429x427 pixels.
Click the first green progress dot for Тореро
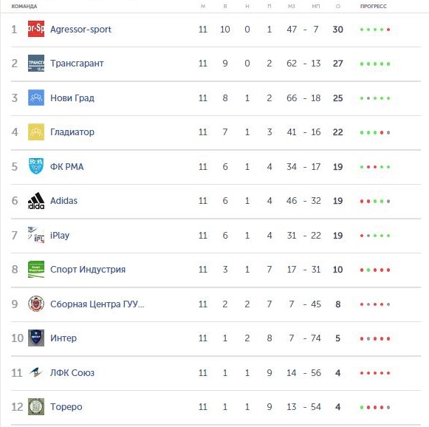[x=362, y=407]
